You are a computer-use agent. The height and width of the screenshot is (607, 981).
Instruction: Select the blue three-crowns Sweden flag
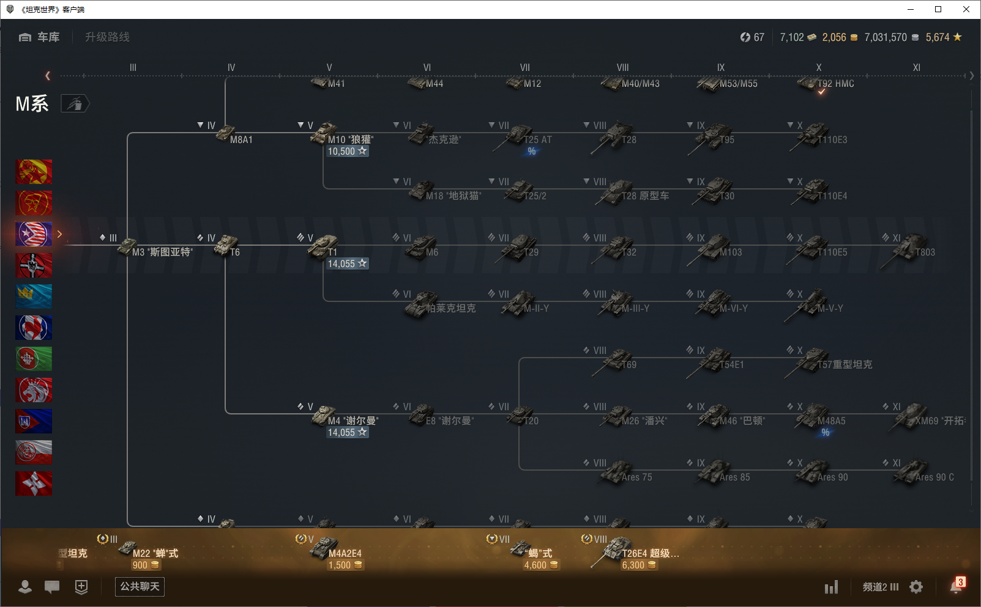[34, 296]
